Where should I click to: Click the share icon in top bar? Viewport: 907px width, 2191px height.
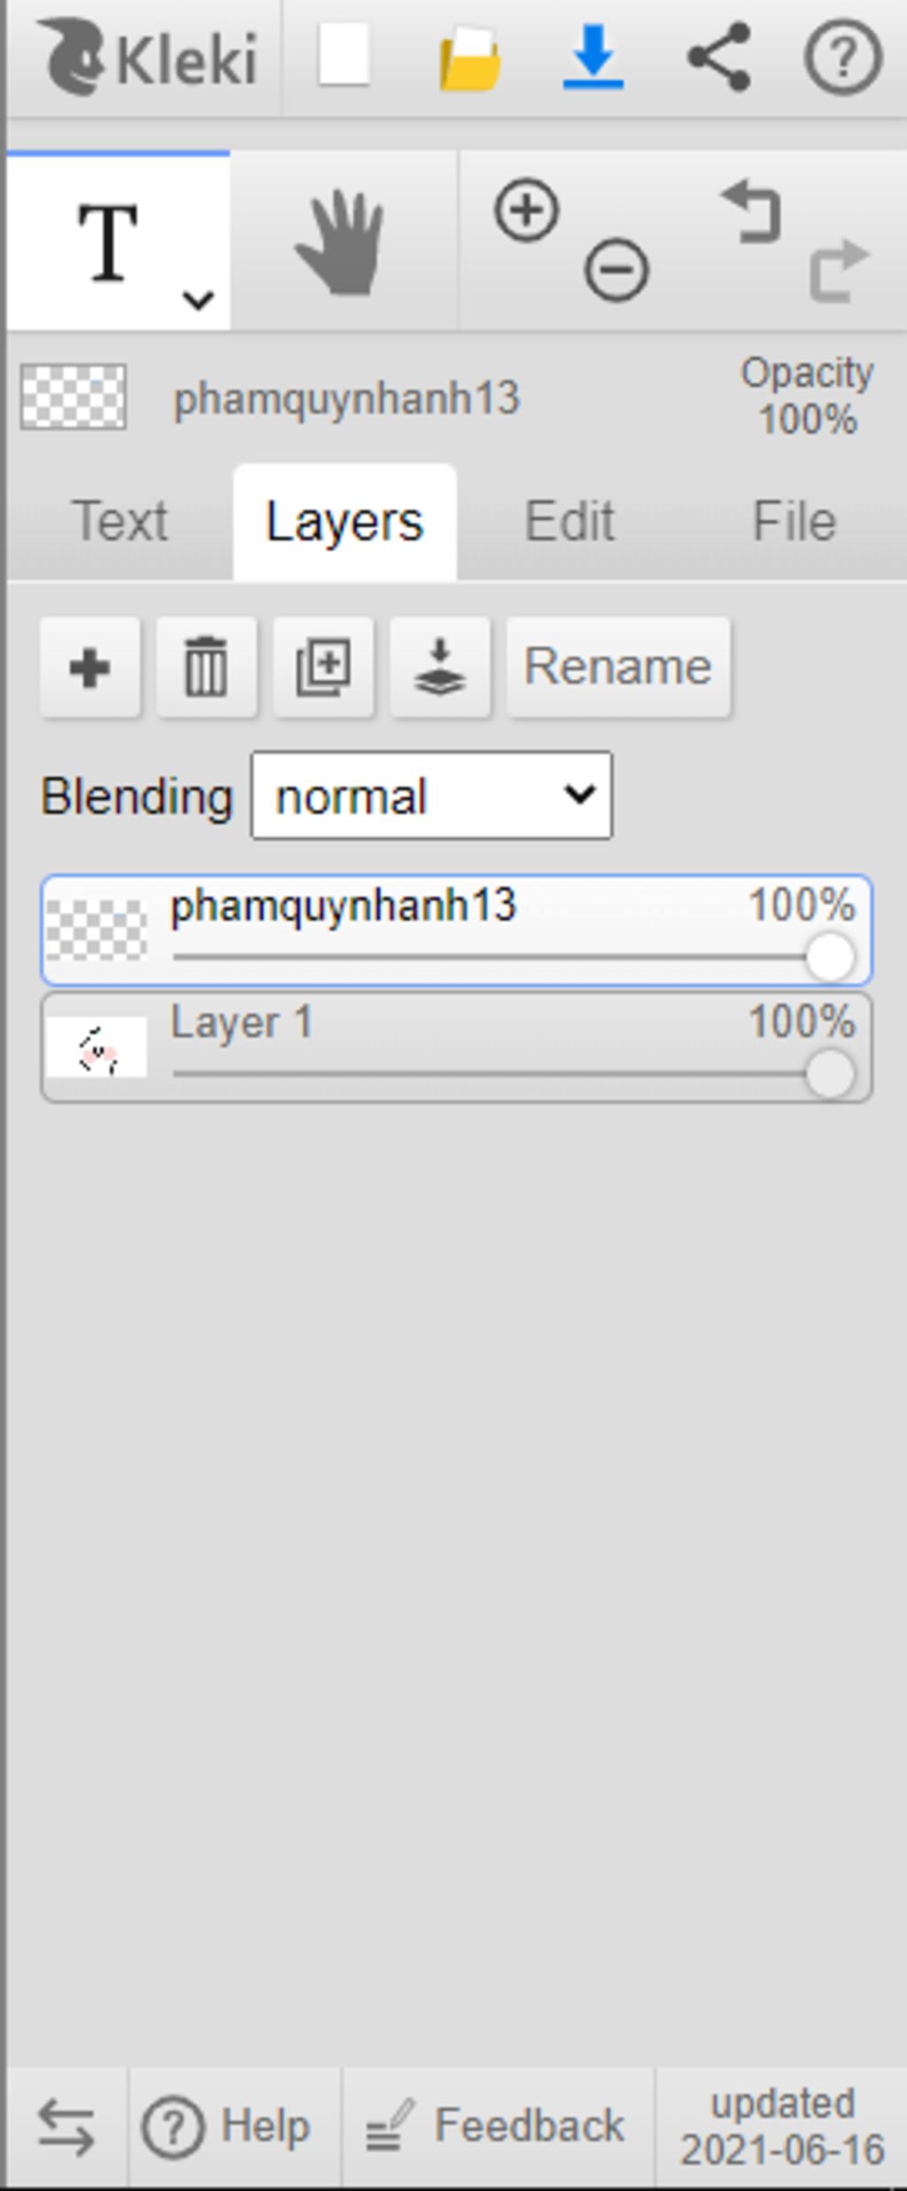point(719,58)
